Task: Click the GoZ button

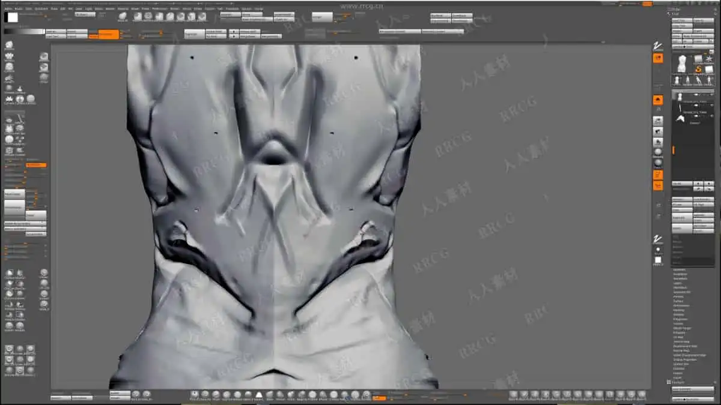Action: 677,41
